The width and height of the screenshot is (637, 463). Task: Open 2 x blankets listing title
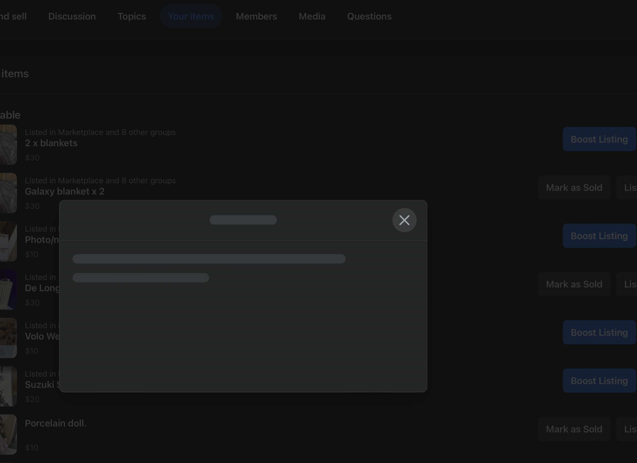coord(51,143)
